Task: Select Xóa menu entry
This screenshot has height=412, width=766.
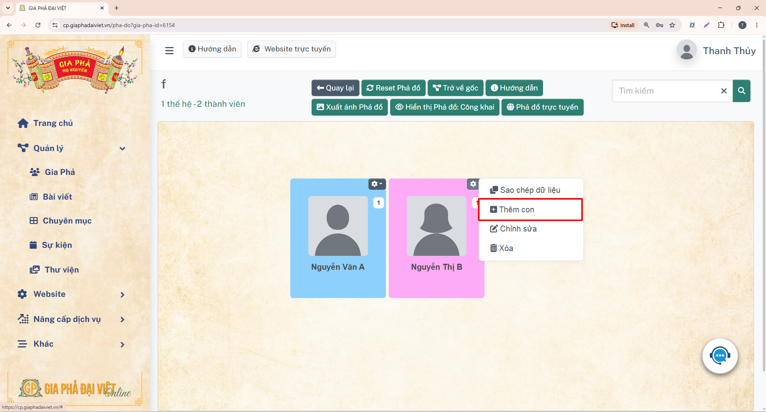Action: click(x=531, y=248)
